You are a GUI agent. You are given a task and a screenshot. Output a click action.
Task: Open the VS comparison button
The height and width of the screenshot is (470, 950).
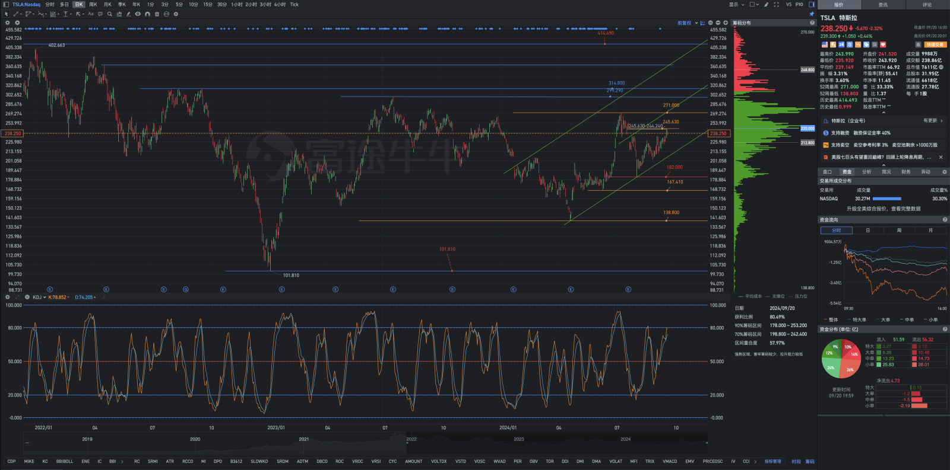pos(788,4)
